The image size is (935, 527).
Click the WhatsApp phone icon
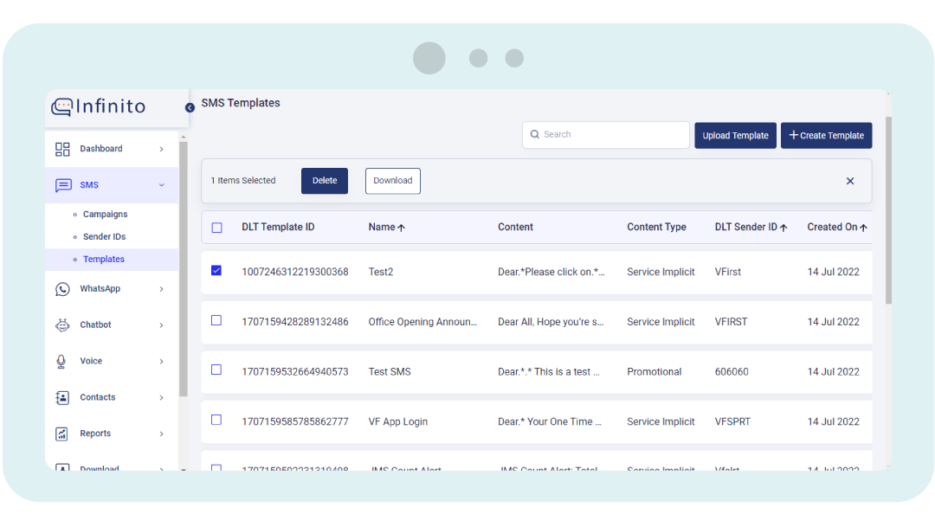tap(62, 289)
